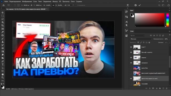Commit the transform with the checkmark

tap(139, 5)
